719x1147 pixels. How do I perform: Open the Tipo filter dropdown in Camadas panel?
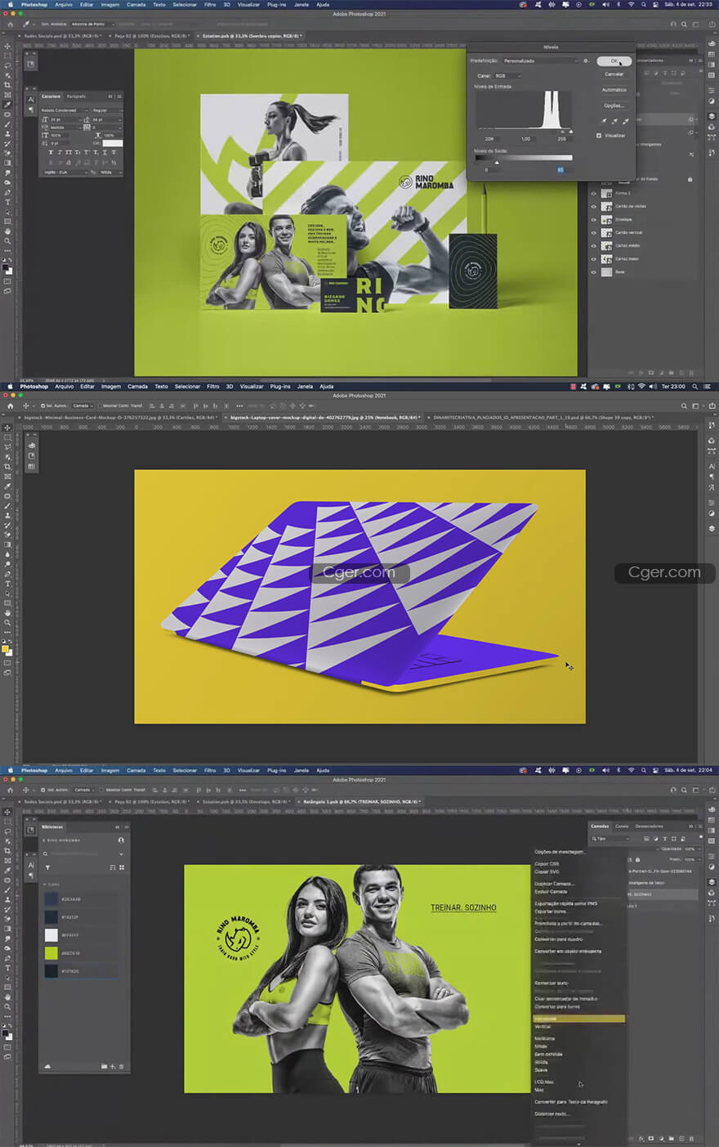click(611, 838)
